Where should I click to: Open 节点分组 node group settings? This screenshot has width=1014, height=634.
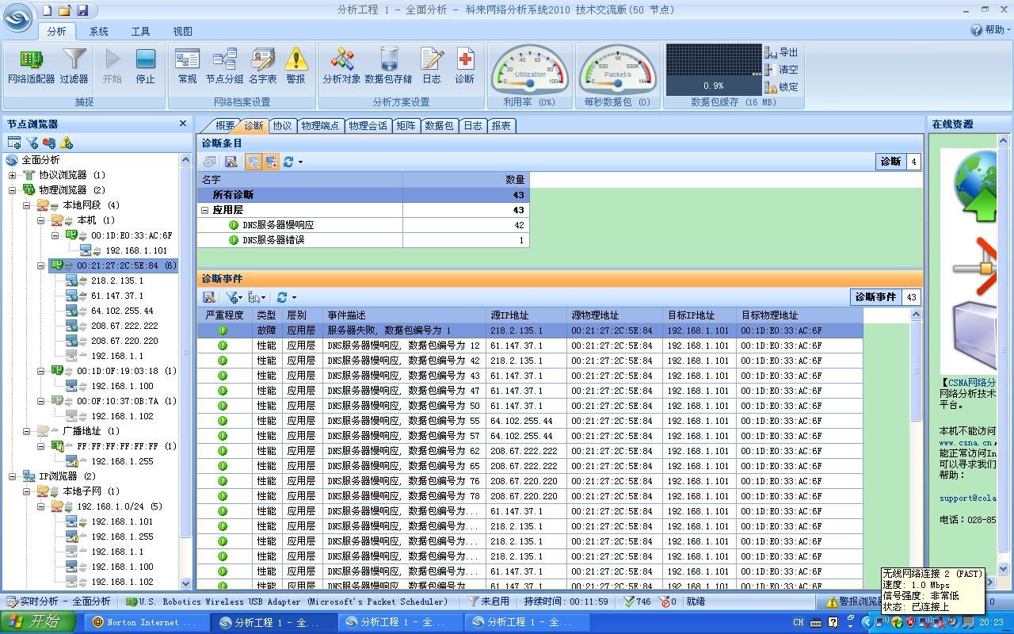click(224, 65)
